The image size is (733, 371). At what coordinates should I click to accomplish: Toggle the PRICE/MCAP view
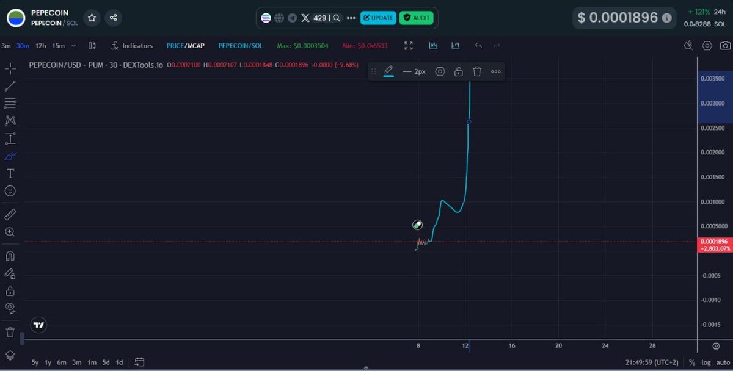(x=185, y=46)
